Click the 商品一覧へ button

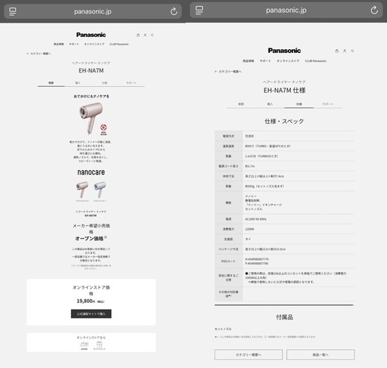click(320, 354)
